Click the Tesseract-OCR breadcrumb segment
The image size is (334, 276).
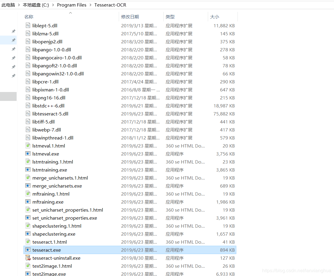110,5
